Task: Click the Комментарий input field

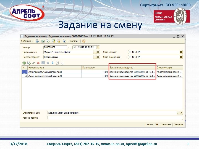Action: point(115,118)
